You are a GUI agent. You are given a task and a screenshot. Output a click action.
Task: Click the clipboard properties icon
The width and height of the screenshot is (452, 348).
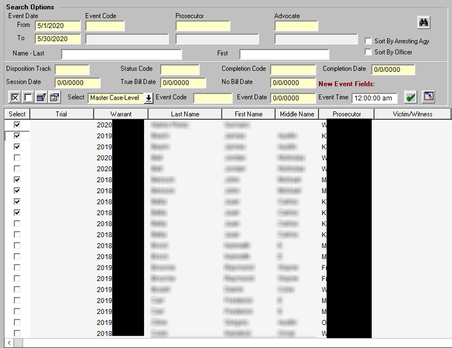(x=55, y=98)
